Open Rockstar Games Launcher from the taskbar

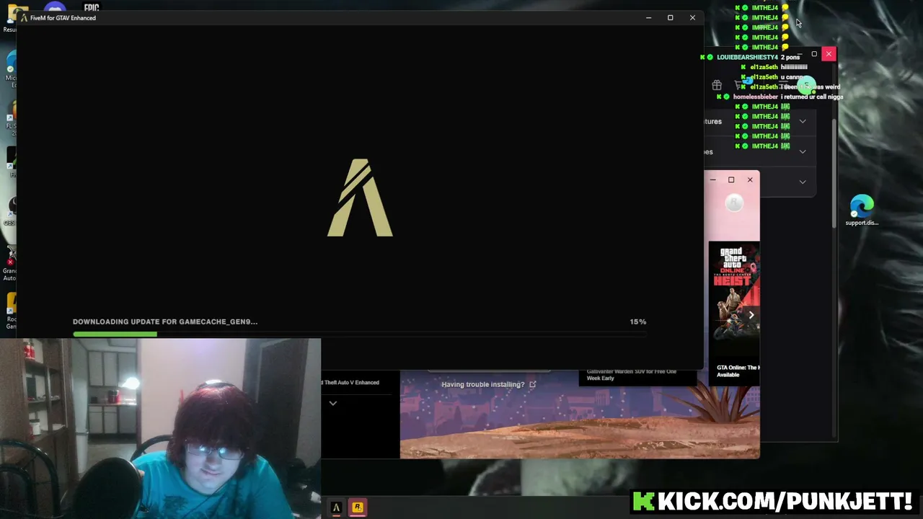(x=357, y=507)
